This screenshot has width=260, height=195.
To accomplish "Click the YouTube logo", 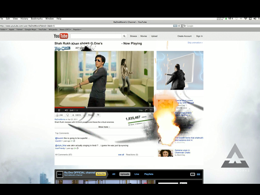I will (x=61, y=36).
